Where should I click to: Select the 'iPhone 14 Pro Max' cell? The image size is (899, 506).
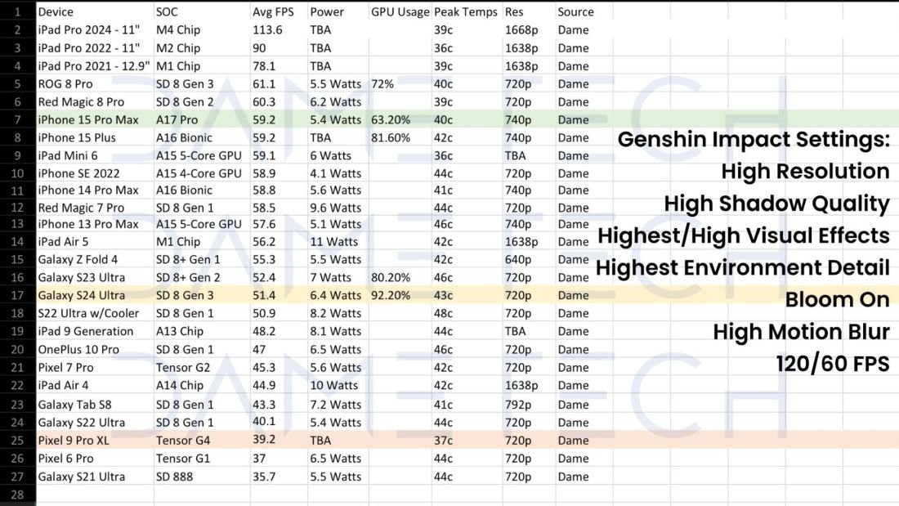pos(95,190)
